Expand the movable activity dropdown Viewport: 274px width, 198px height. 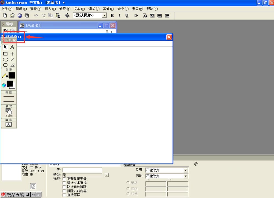185,176
